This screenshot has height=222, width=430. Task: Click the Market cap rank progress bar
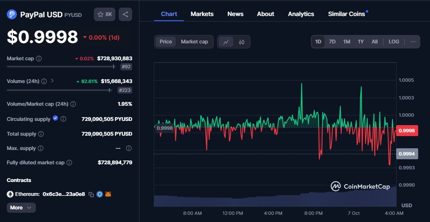(60, 67)
